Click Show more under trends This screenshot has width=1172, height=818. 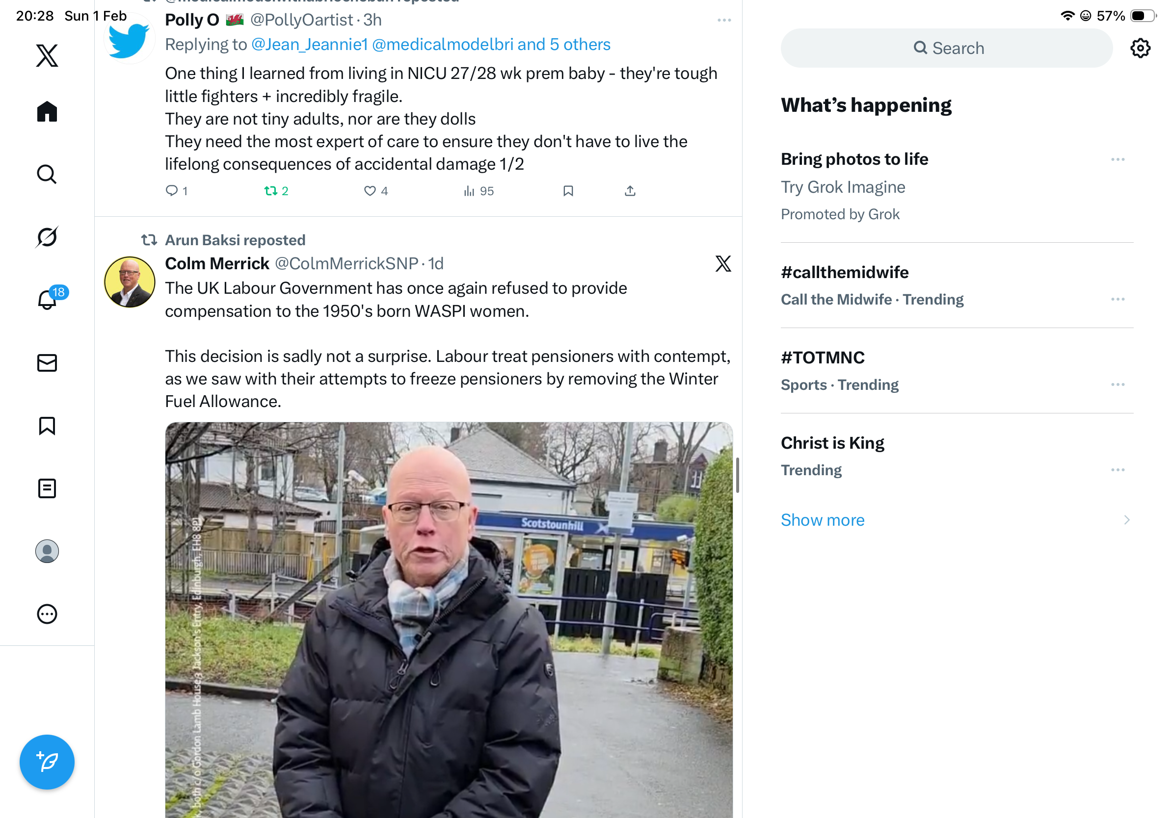823,520
